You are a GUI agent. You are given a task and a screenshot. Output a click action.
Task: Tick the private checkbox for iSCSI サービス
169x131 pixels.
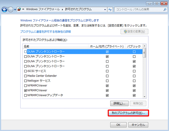pyautogui.click(x=107, y=71)
